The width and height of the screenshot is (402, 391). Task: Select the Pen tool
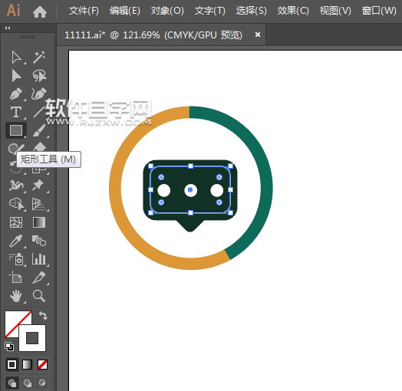pyautogui.click(x=16, y=94)
